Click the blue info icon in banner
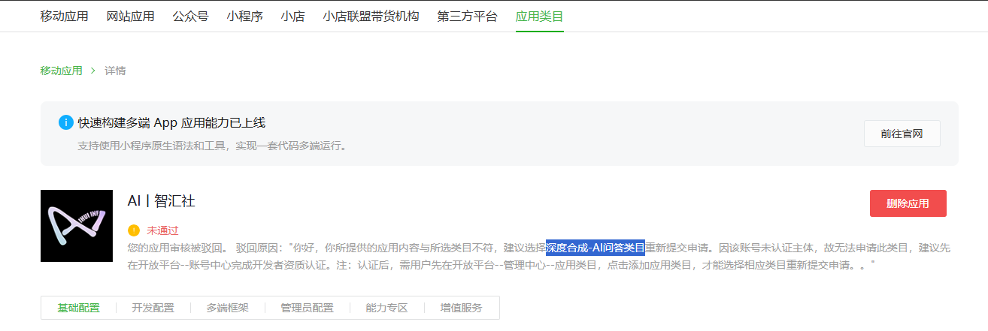Screen dimensions: 988x331 pyautogui.click(x=66, y=122)
